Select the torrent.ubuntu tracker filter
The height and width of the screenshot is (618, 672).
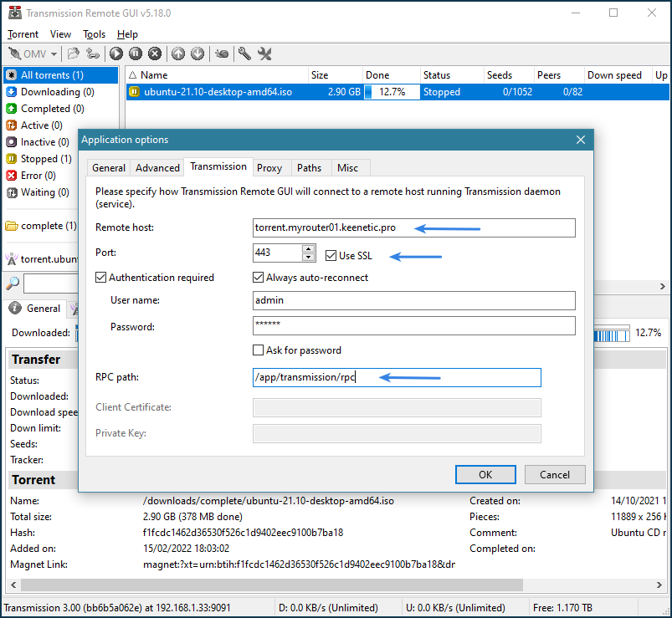click(x=42, y=259)
